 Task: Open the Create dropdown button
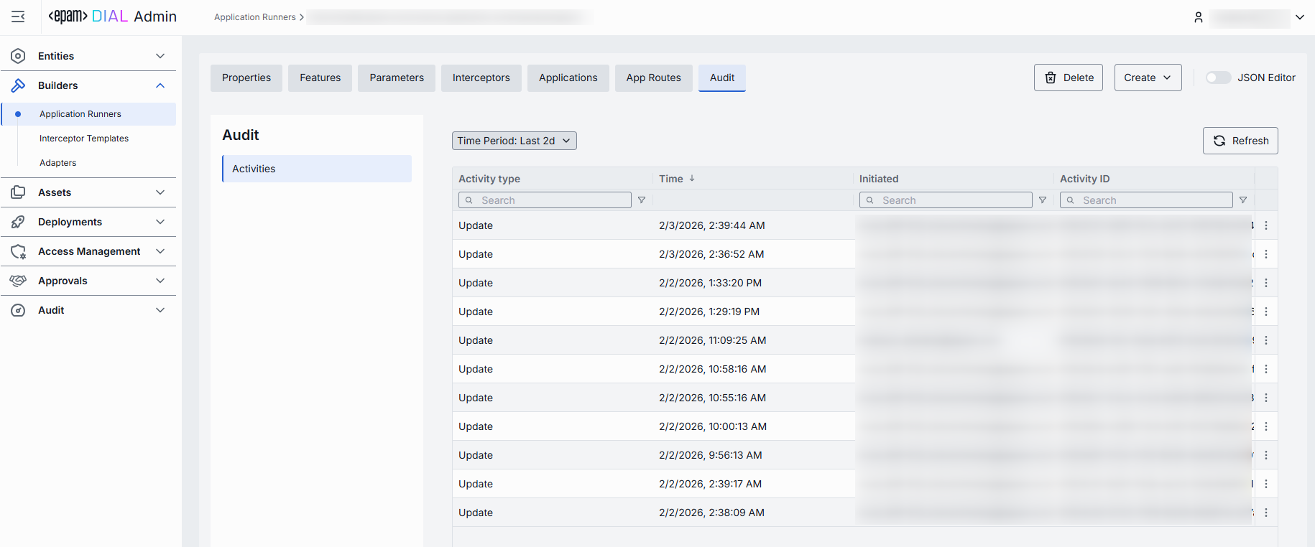1148,78
